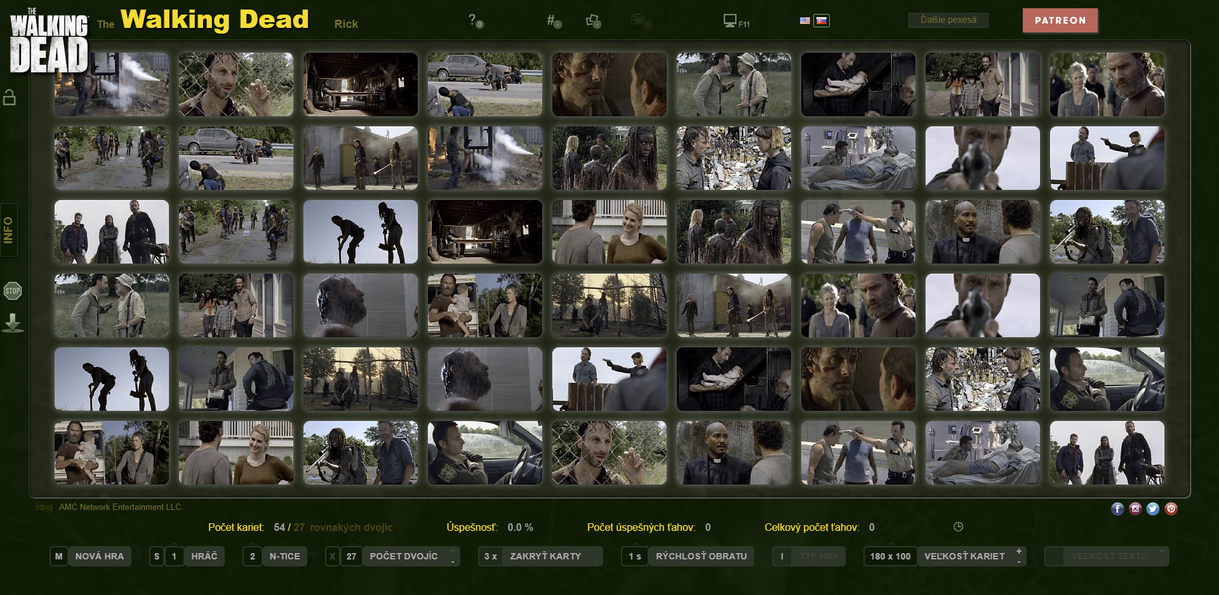Click the dimmed TYP HRY button

819,556
